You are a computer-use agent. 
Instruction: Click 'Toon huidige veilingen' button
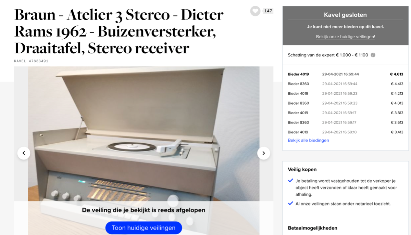(x=144, y=228)
